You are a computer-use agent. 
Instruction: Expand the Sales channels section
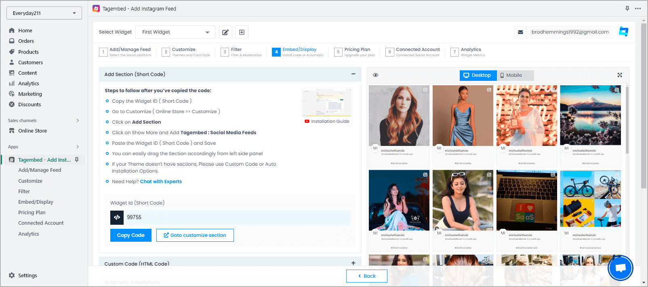(x=78, y=120)
